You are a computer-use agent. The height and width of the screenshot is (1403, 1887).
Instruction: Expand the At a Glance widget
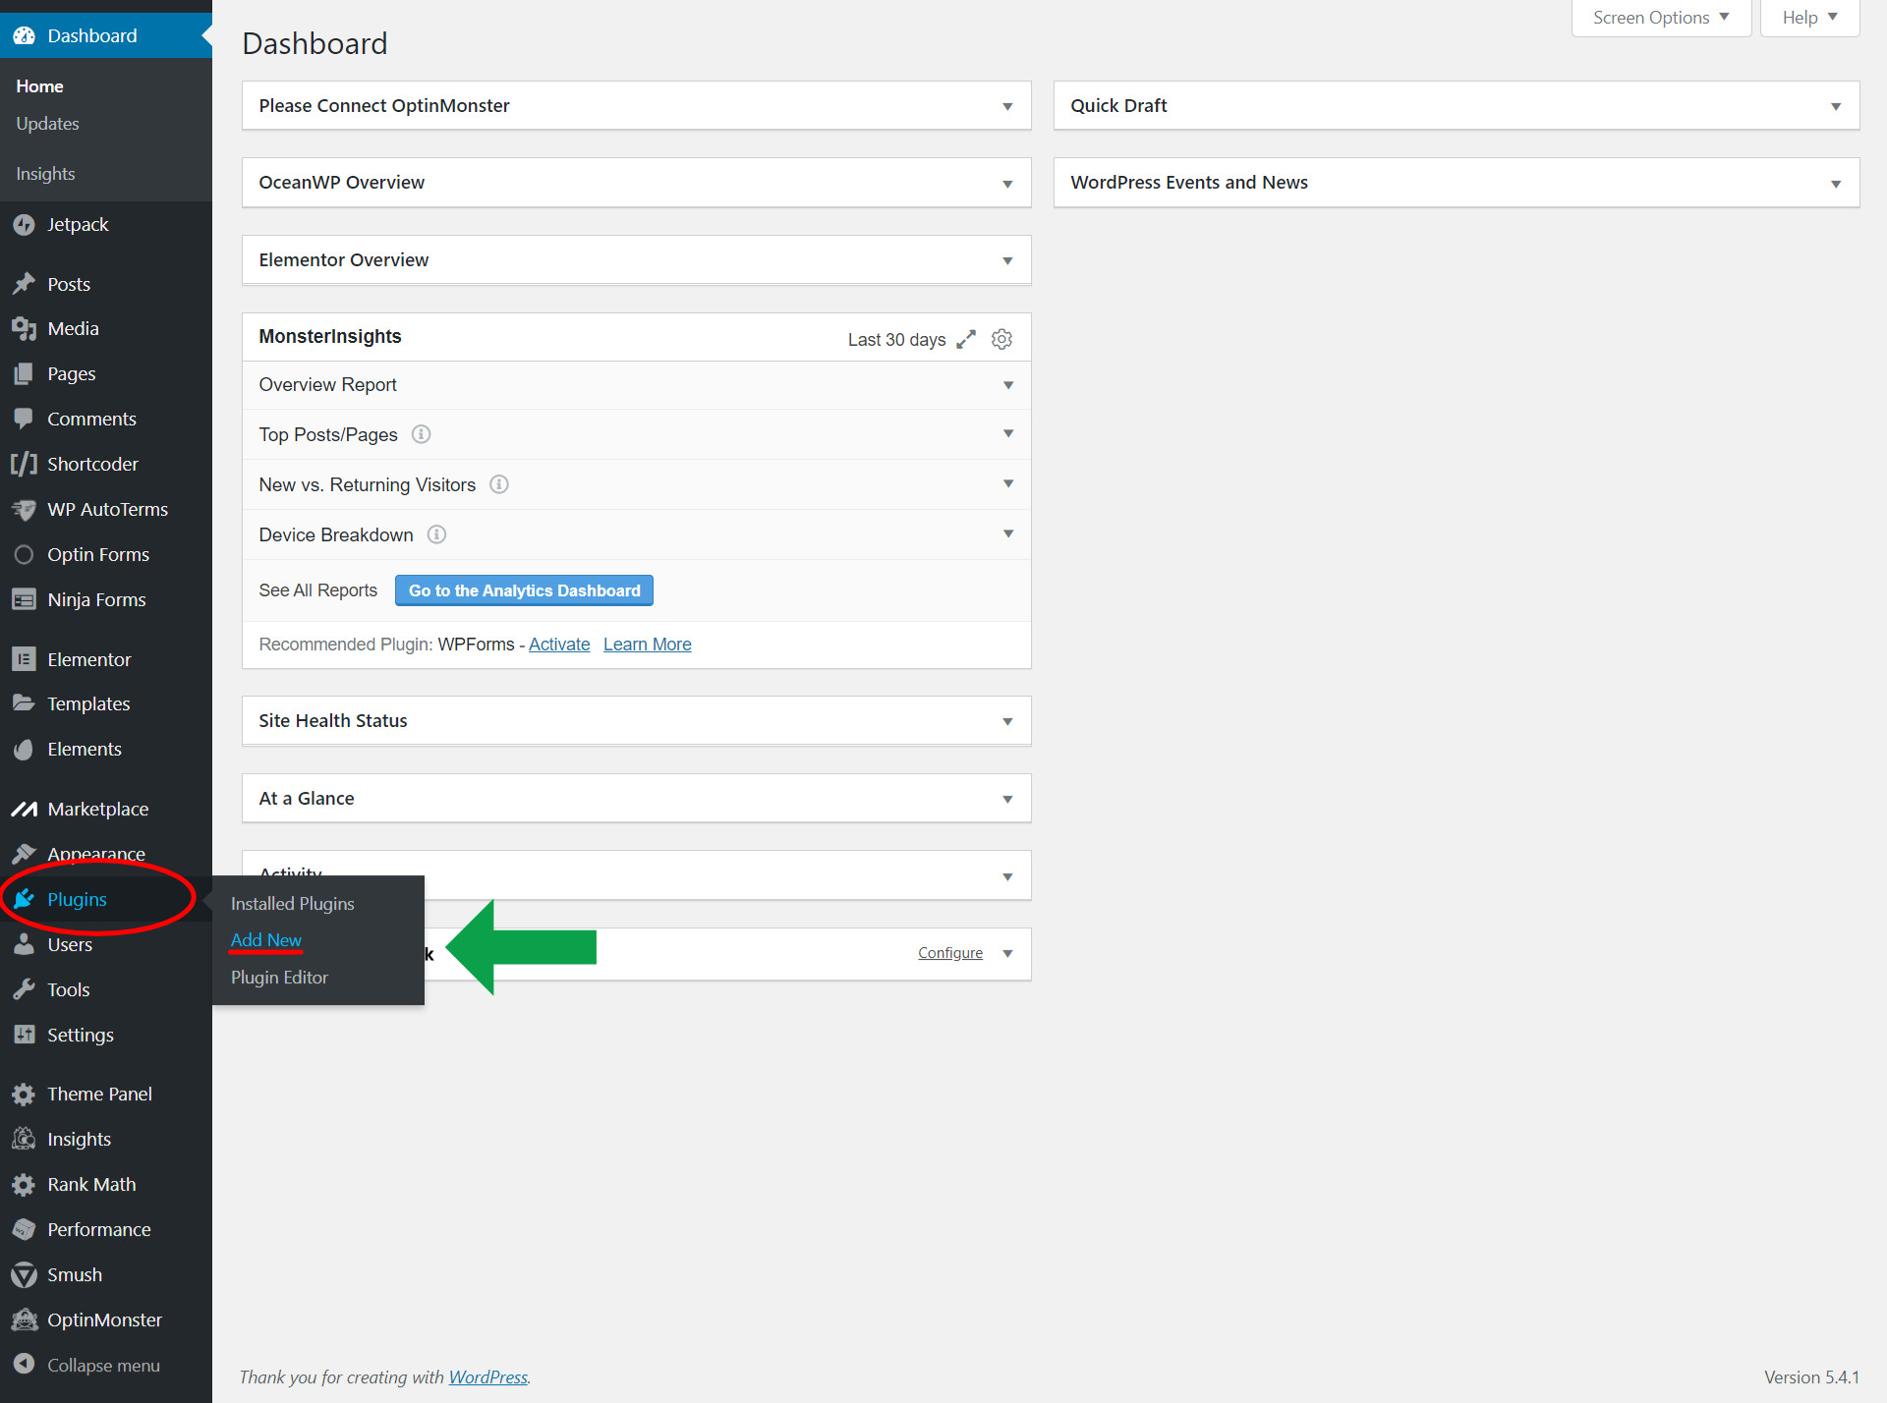tap(1007, 799)
